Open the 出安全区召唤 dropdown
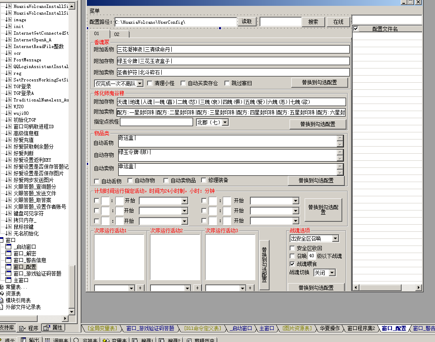This screenshot has height=342, width=435. coord(336,238)
